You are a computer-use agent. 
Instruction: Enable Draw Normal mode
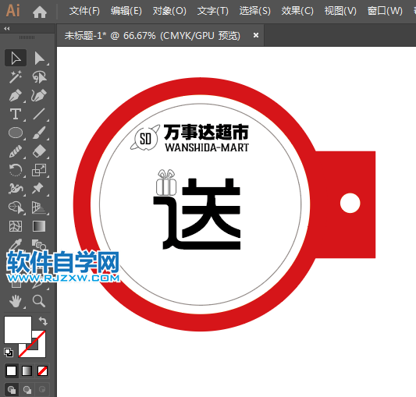point(12,389)
